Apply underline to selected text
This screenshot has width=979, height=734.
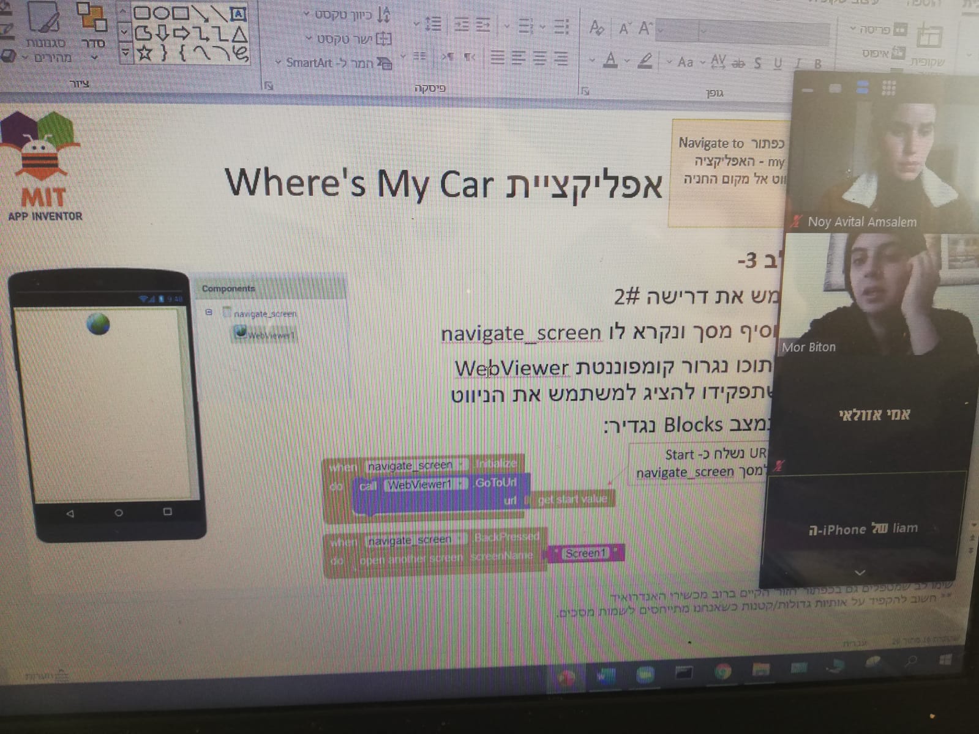pyautogui.click(x=778, y=62)
